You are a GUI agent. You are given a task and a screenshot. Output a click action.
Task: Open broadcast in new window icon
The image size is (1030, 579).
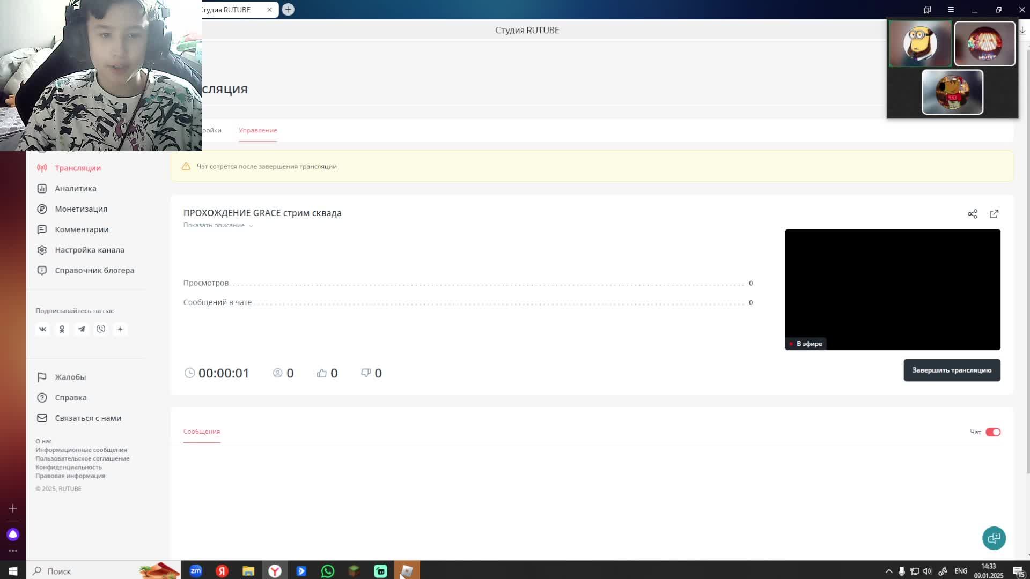994,214
